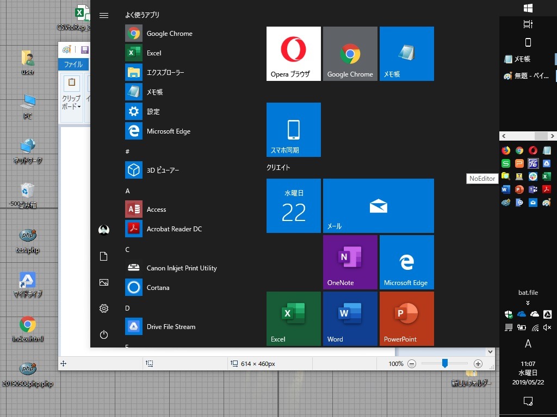Launch Opera from the taskbar quick launch
557x417 pixels.
(533, 150)
